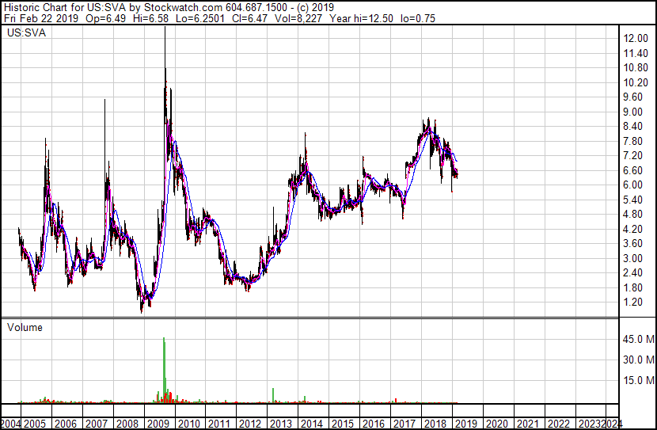Click the 30.0 M volume axis label
The image size is (657, 430).
click(639, 360)
